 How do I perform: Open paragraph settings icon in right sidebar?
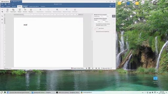coord(114,16)
